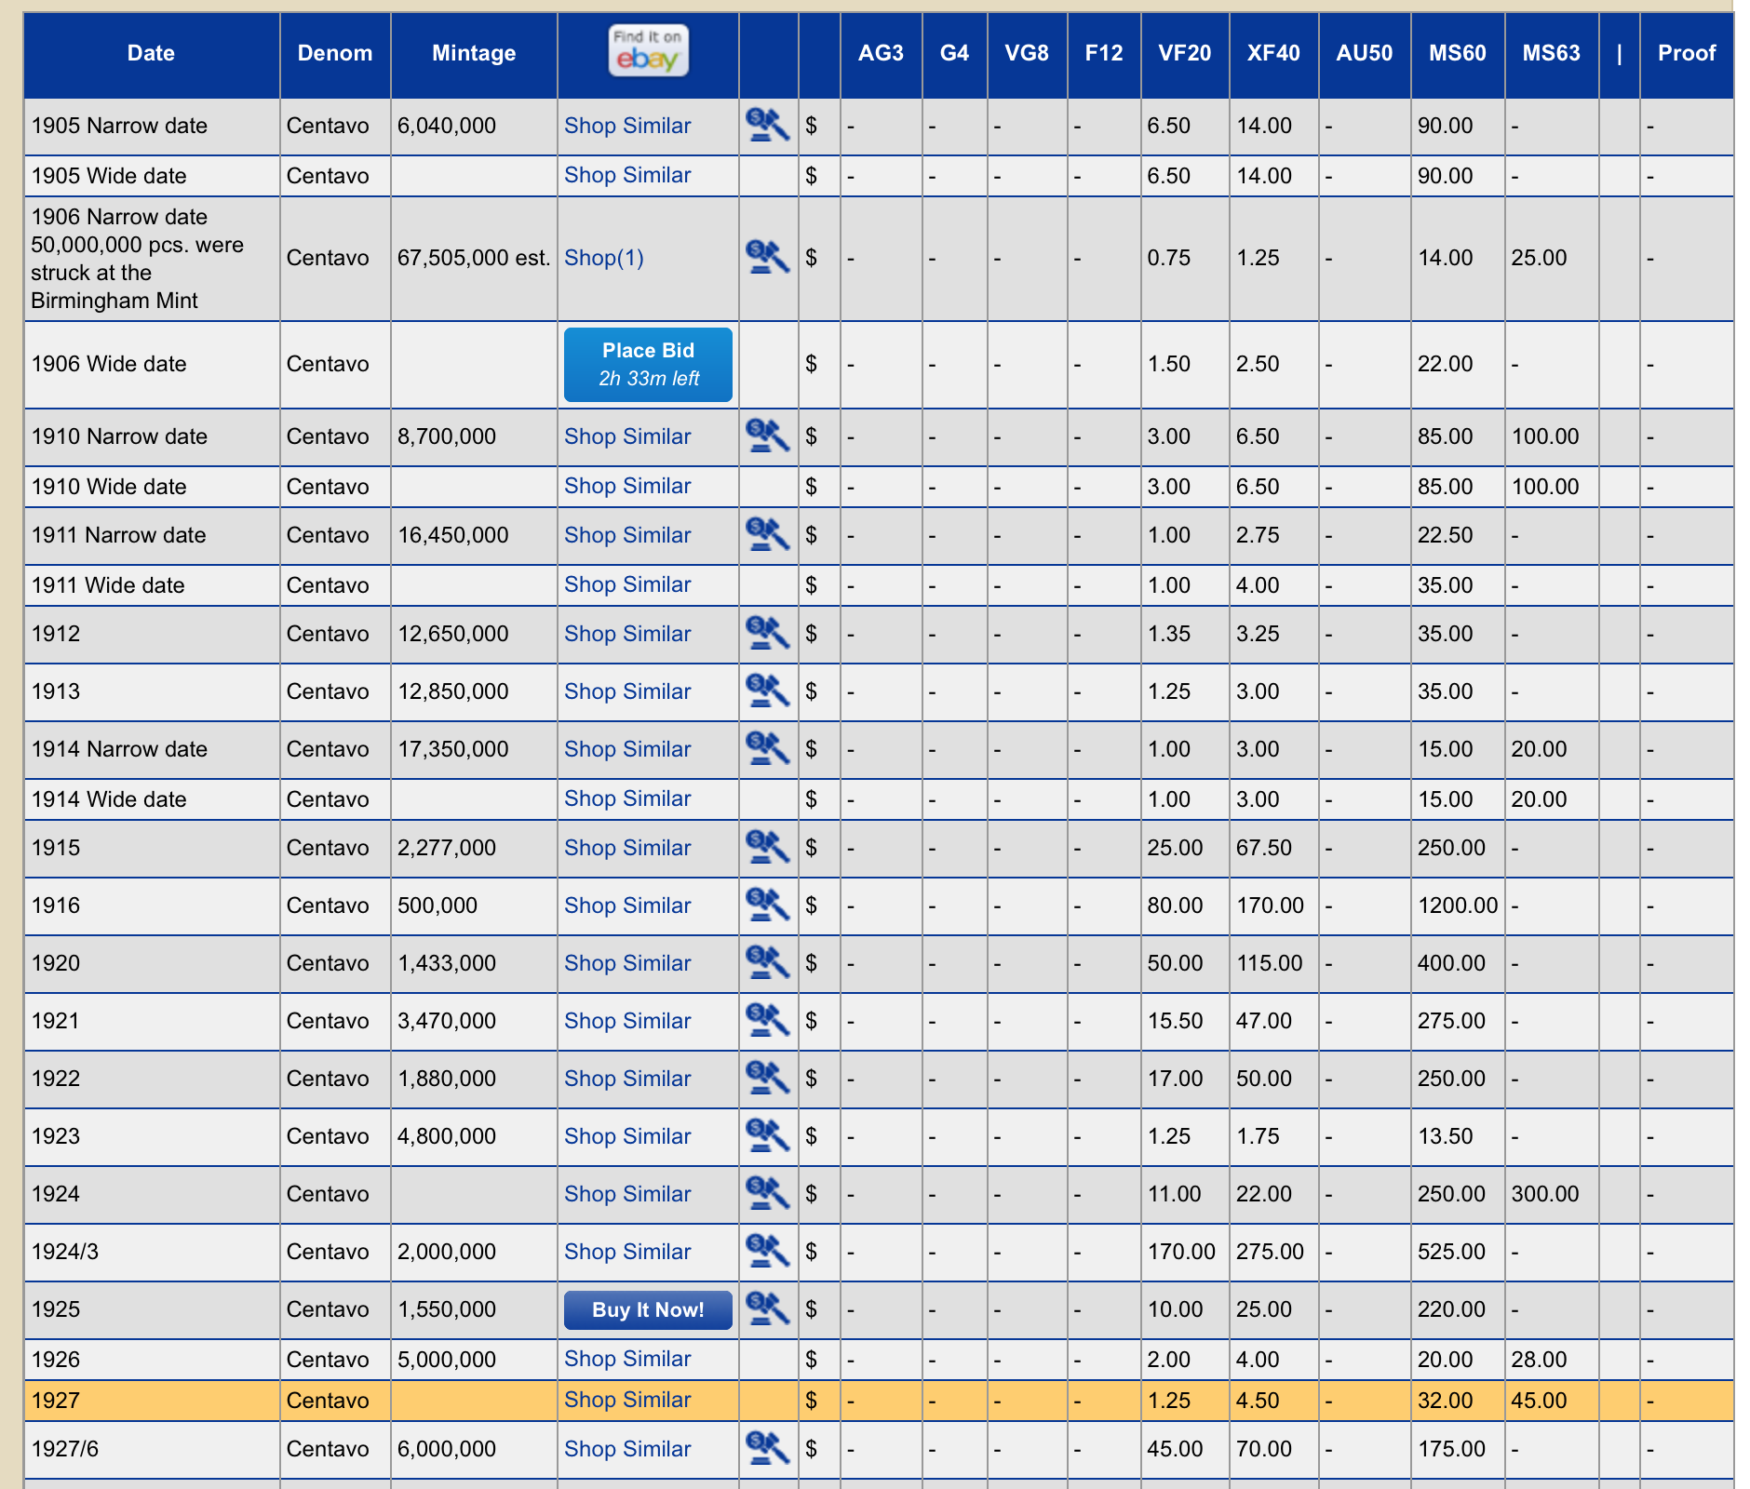Open auction icon for 1911 Narrow date

click(768, 534)
